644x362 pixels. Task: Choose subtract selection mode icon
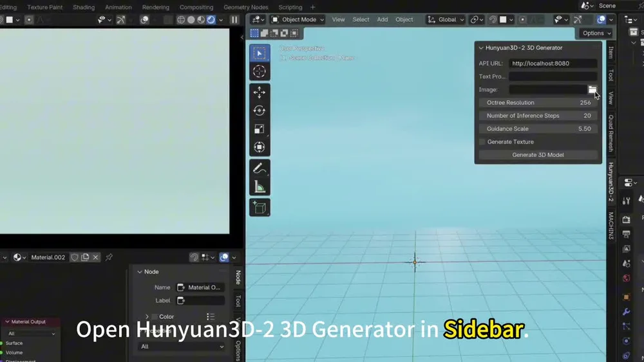click(274, 33)
